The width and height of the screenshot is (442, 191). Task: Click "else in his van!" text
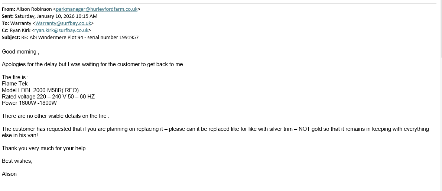pos(20,135)
